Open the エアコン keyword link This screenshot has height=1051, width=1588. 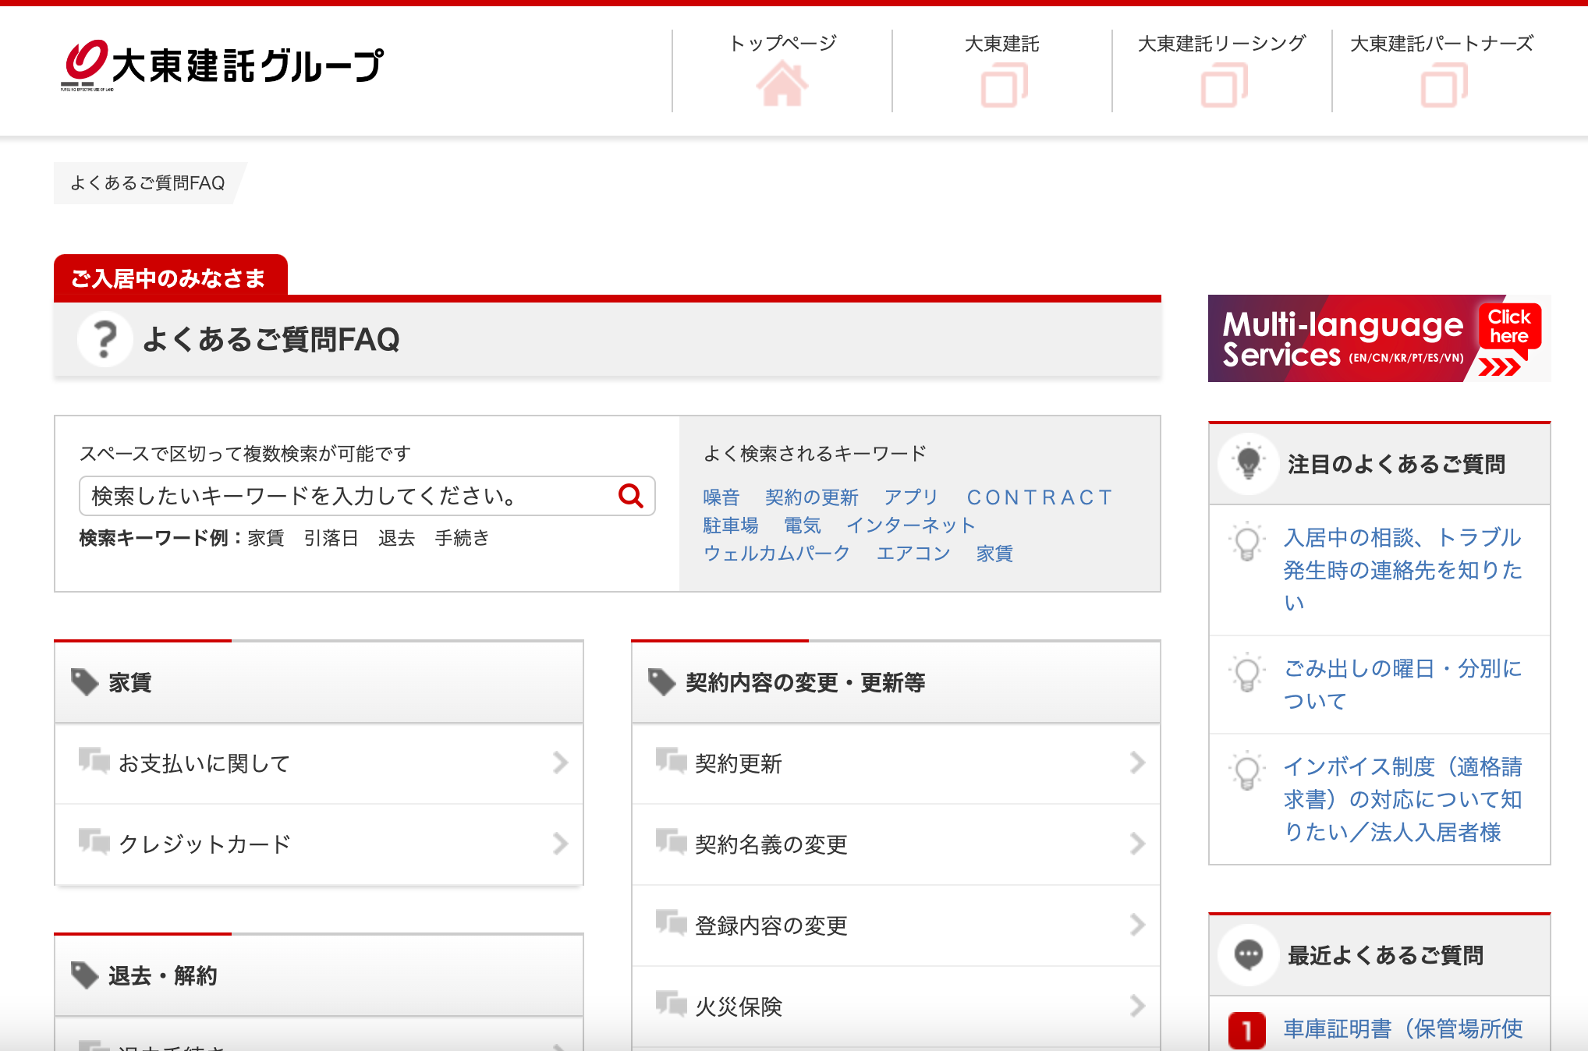point(913,553)
